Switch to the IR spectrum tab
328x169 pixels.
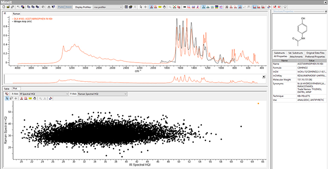pos(5,14)
